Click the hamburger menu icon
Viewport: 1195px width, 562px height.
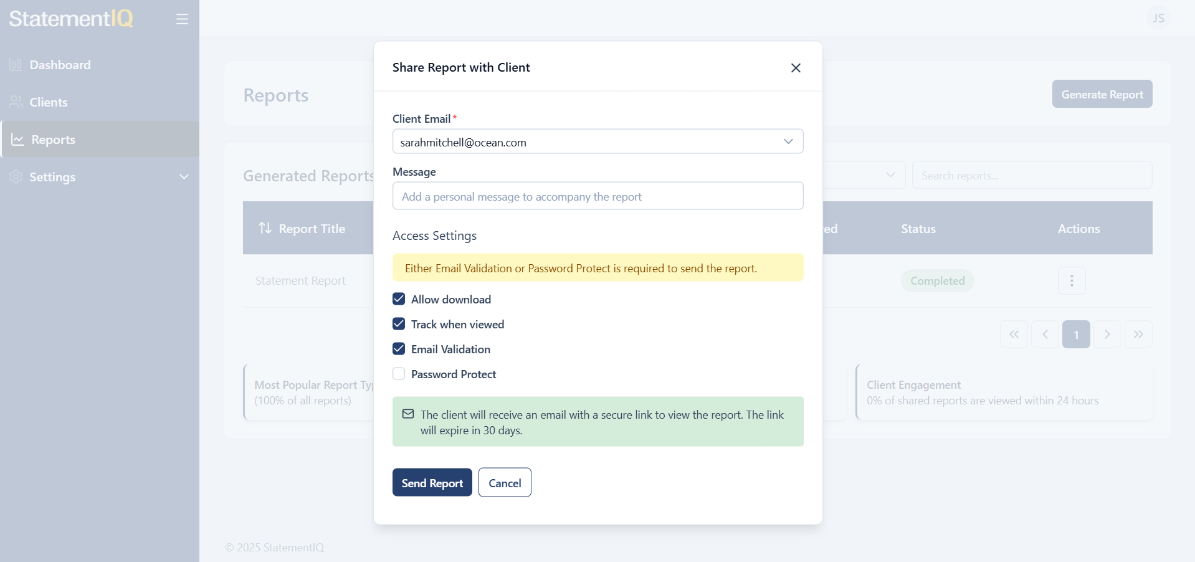[x=182, y=19]
